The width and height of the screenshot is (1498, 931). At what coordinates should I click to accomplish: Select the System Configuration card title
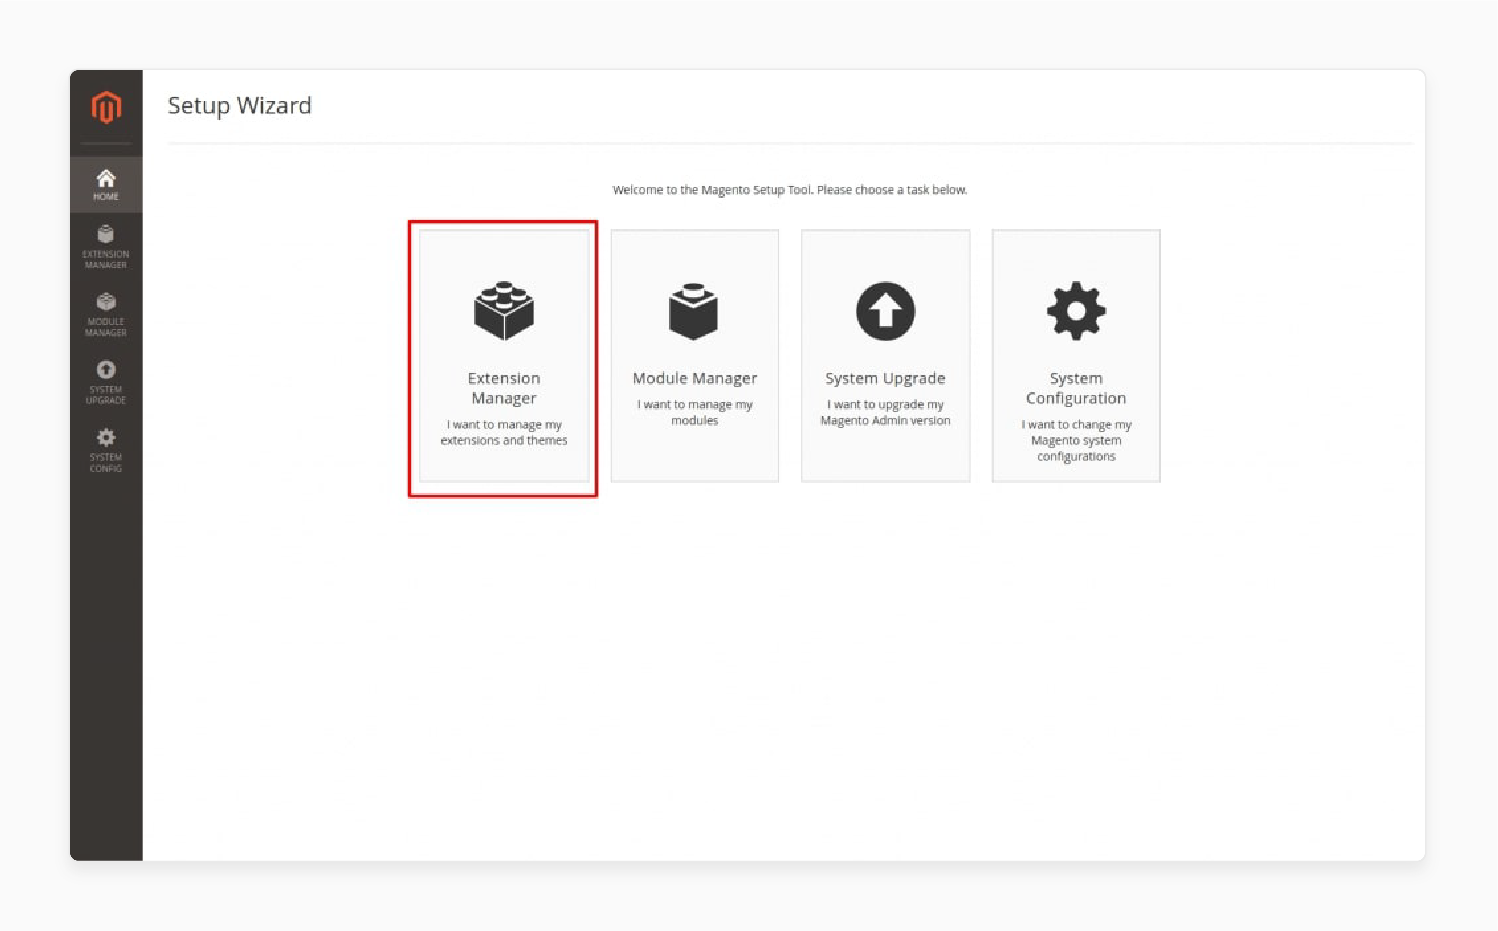pos(1076,388)
